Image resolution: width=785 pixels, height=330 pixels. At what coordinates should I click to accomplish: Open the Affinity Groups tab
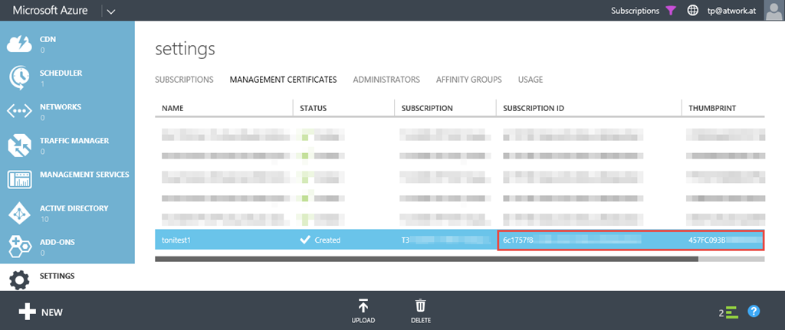coord(469,80)
